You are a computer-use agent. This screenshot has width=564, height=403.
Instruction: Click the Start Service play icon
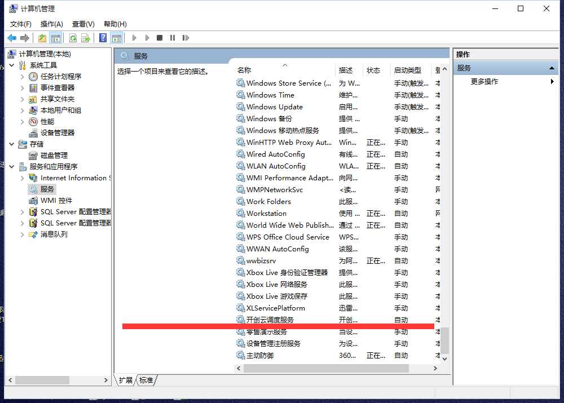coord(134,38)
